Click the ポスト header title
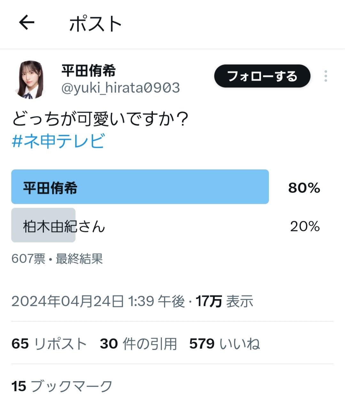 tap(95, 23)
